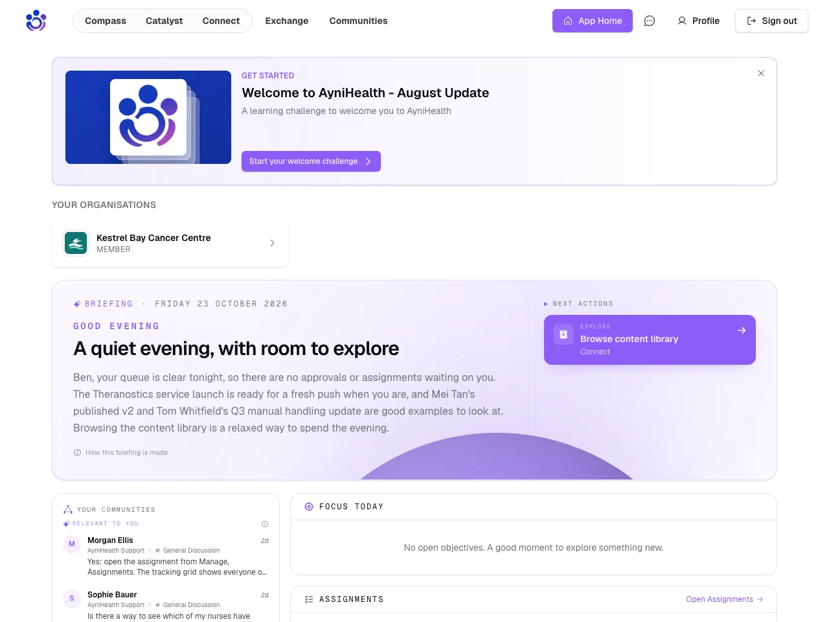This screenshot has height=622, width=829.
Task: Click the Focus Today target icon
Action: pos(309,507)
